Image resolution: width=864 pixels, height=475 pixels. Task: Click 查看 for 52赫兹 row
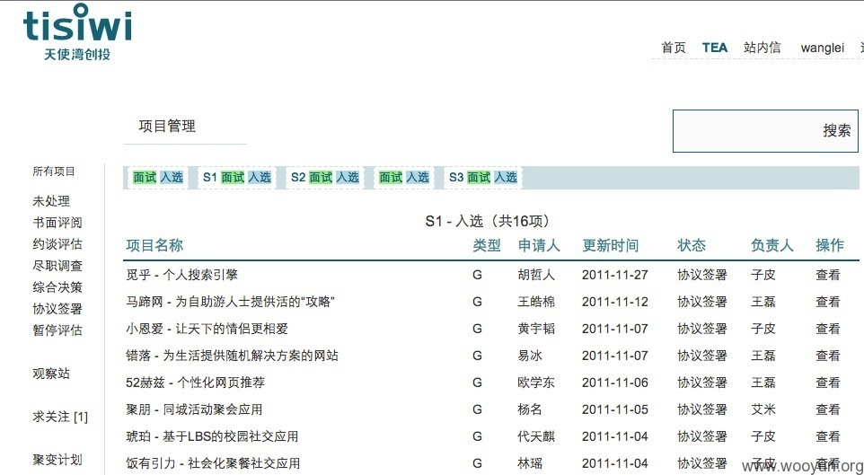click(828, 383)
